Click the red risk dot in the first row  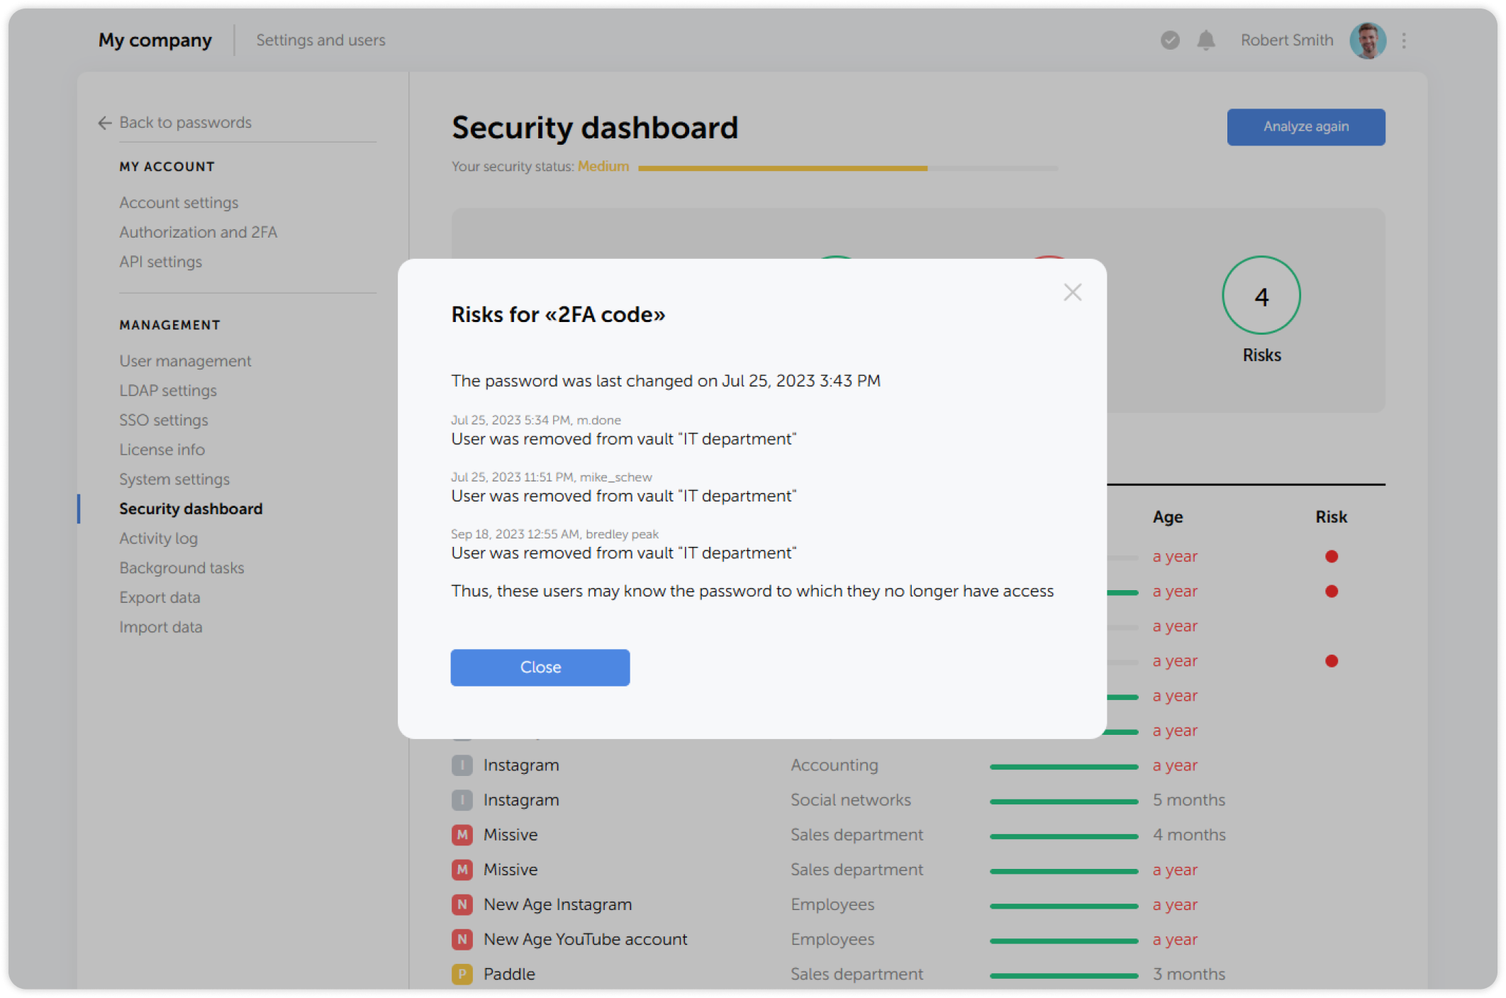point(1332,556)
